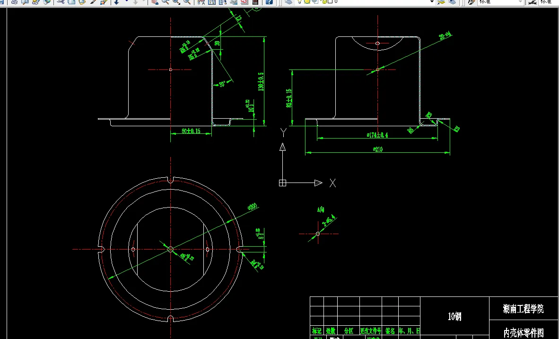
Task: Open the DesignCenter icon
Action: click(212, 2)
